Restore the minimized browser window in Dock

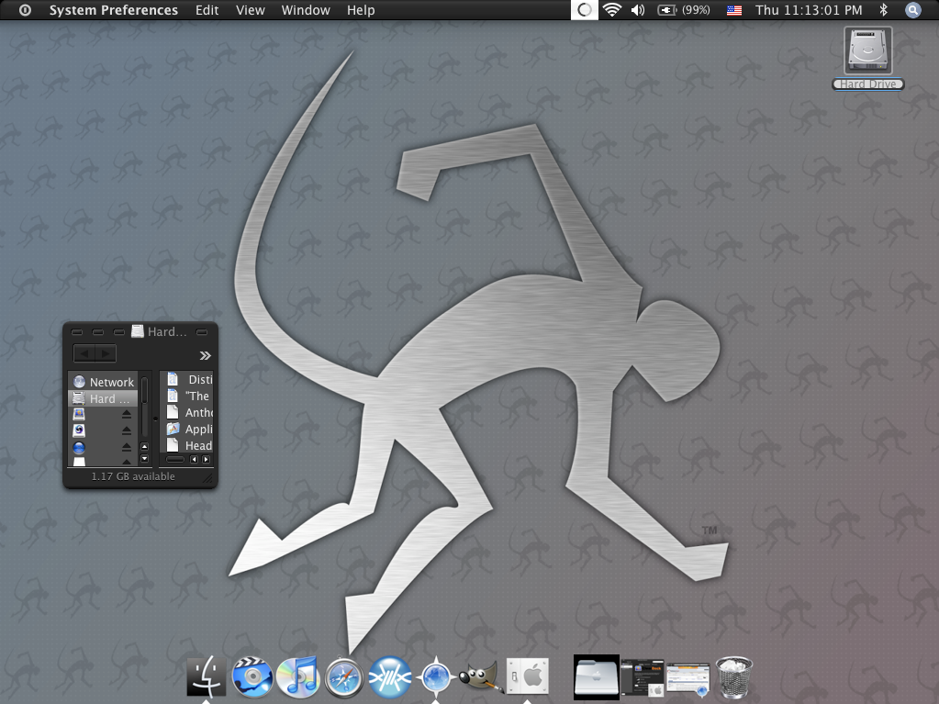point(688,679)
